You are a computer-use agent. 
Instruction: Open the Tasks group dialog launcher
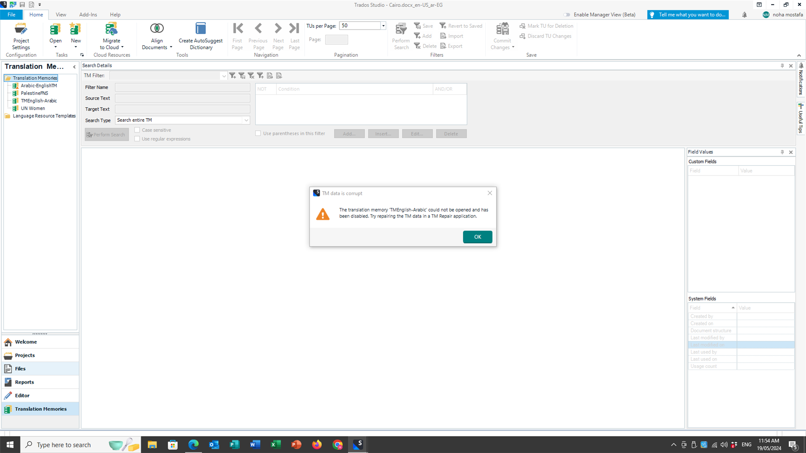pos(82,55)
